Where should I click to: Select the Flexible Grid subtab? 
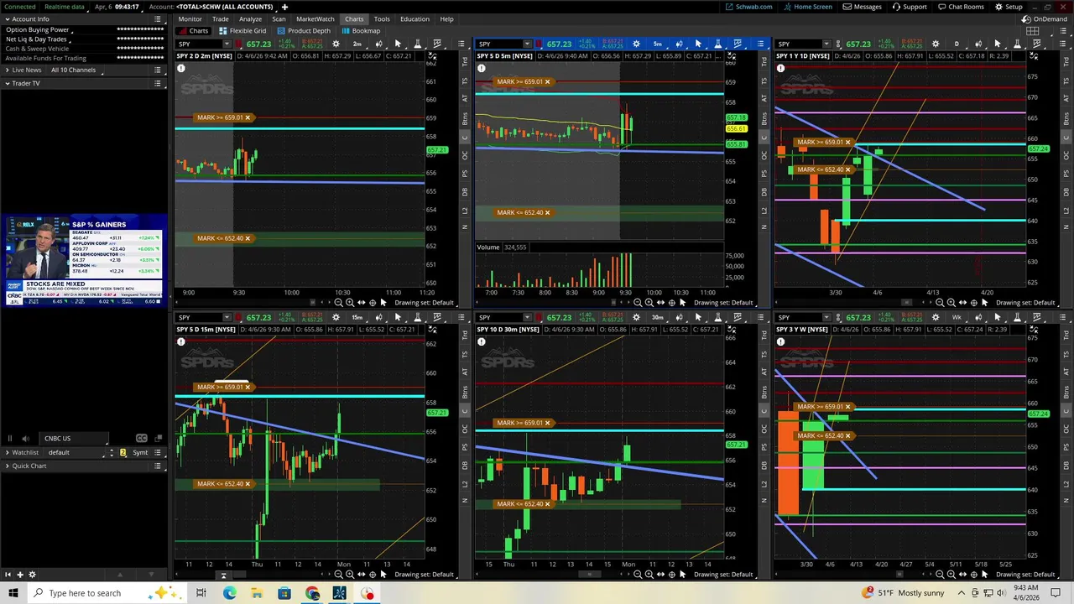click(242, 31)
